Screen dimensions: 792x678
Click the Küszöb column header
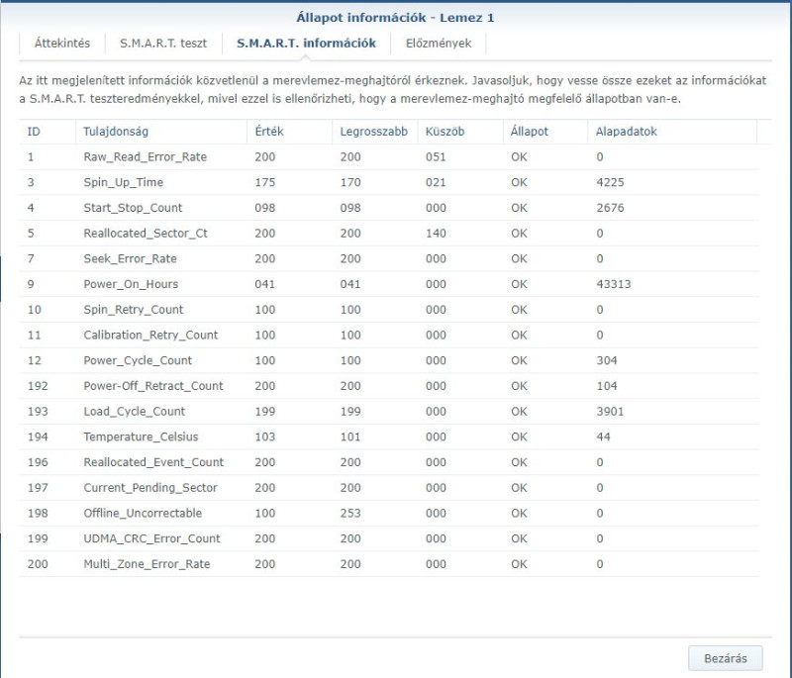(x=460, y=132)
